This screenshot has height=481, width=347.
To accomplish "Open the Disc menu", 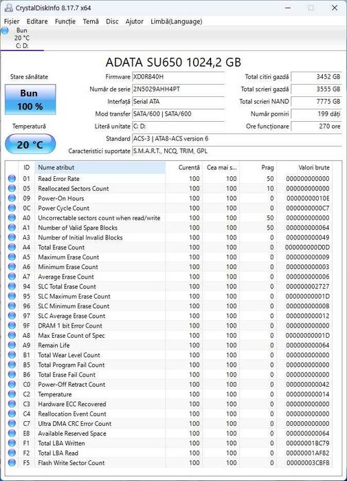I will [112, 21].
